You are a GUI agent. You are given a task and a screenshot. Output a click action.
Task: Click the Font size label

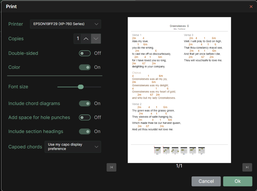[18, 87]
